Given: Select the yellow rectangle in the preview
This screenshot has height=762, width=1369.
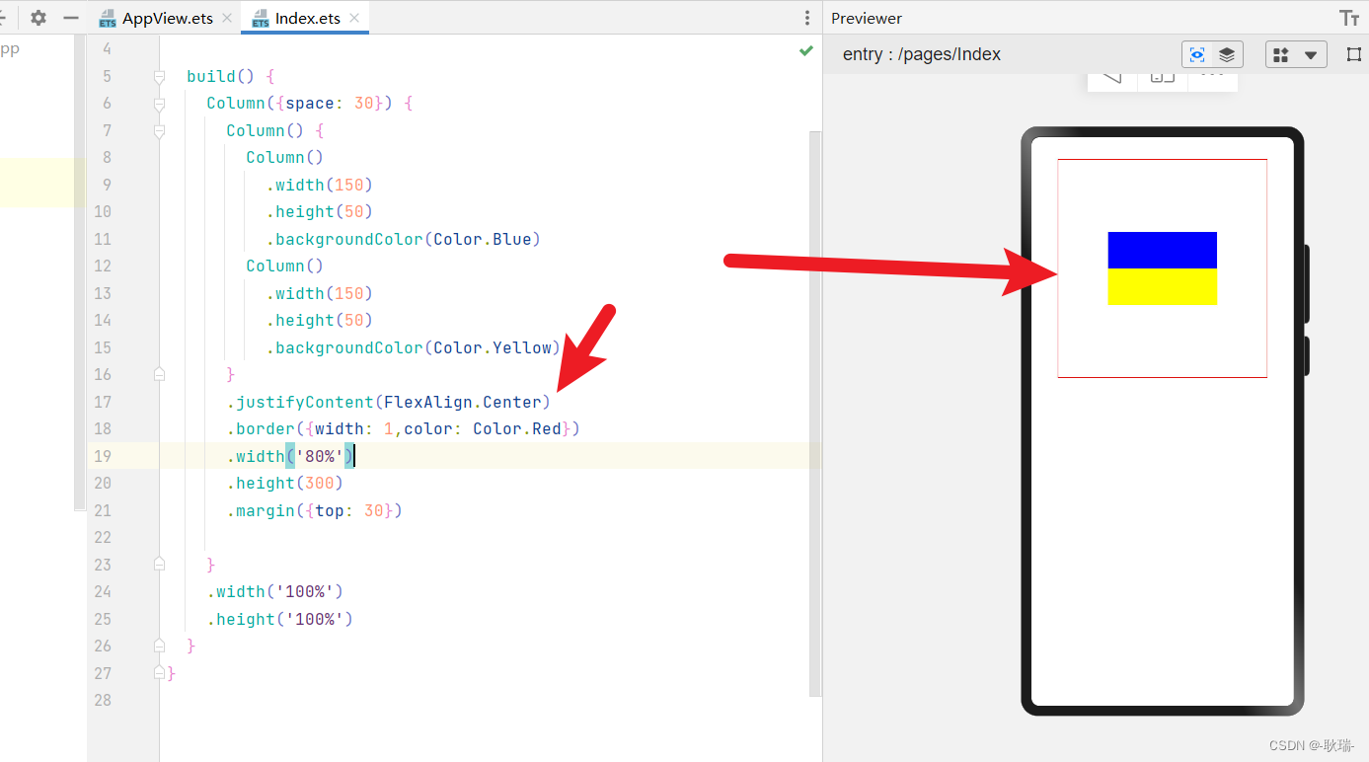Looking at the screenshot, I should (1162, 286).
